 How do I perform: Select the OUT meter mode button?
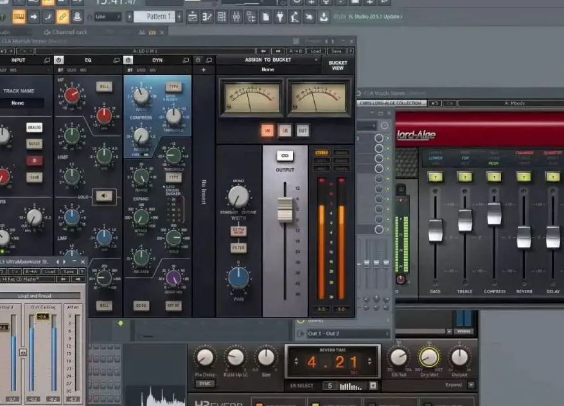[x=303, y=131]
